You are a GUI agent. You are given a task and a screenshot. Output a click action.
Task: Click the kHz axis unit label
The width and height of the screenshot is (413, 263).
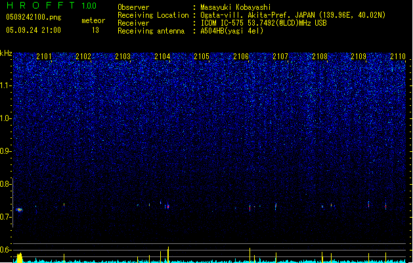click(6, 53)
